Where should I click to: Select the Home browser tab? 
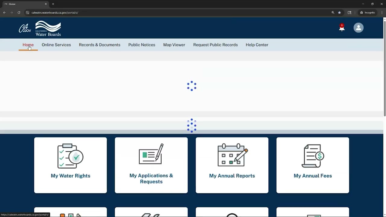pyautogui.click(x=25, y=4)
